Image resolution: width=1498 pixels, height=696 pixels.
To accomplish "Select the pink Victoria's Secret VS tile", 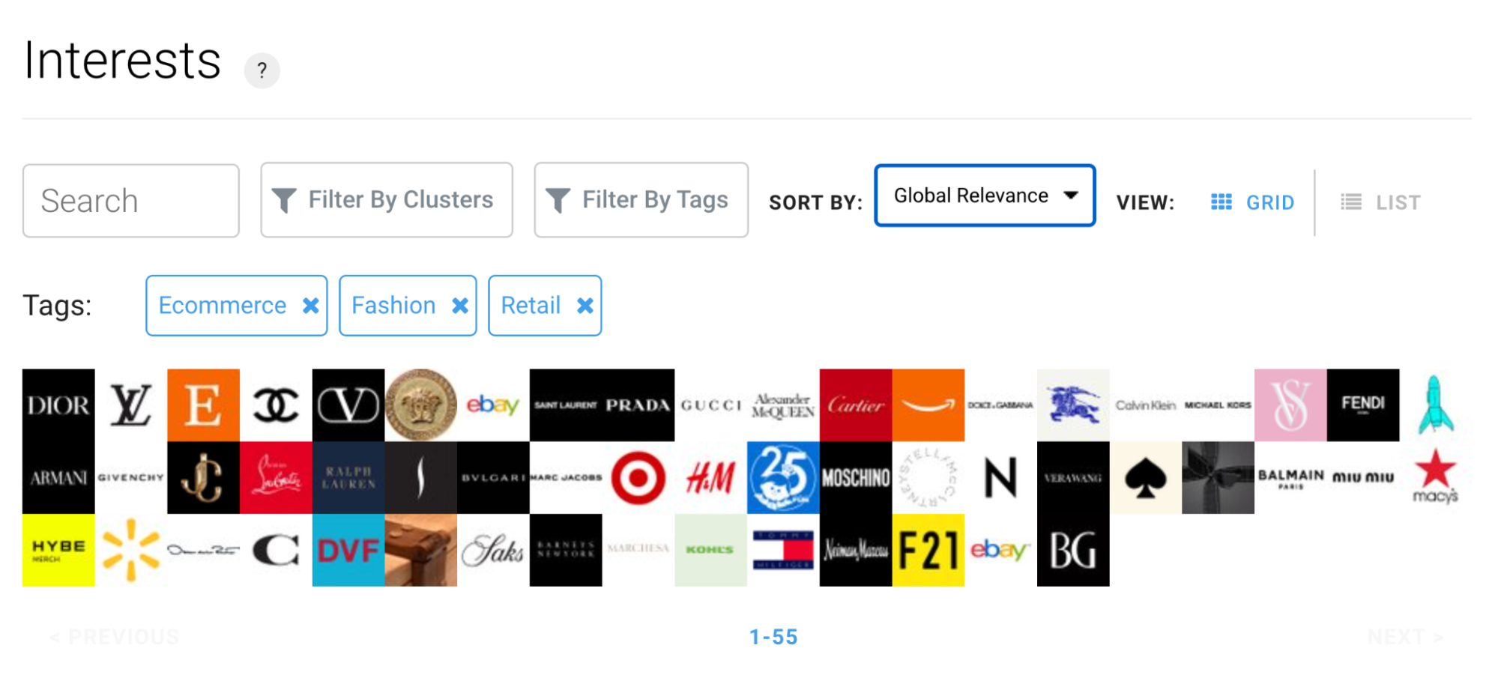I will (1290, 405).
